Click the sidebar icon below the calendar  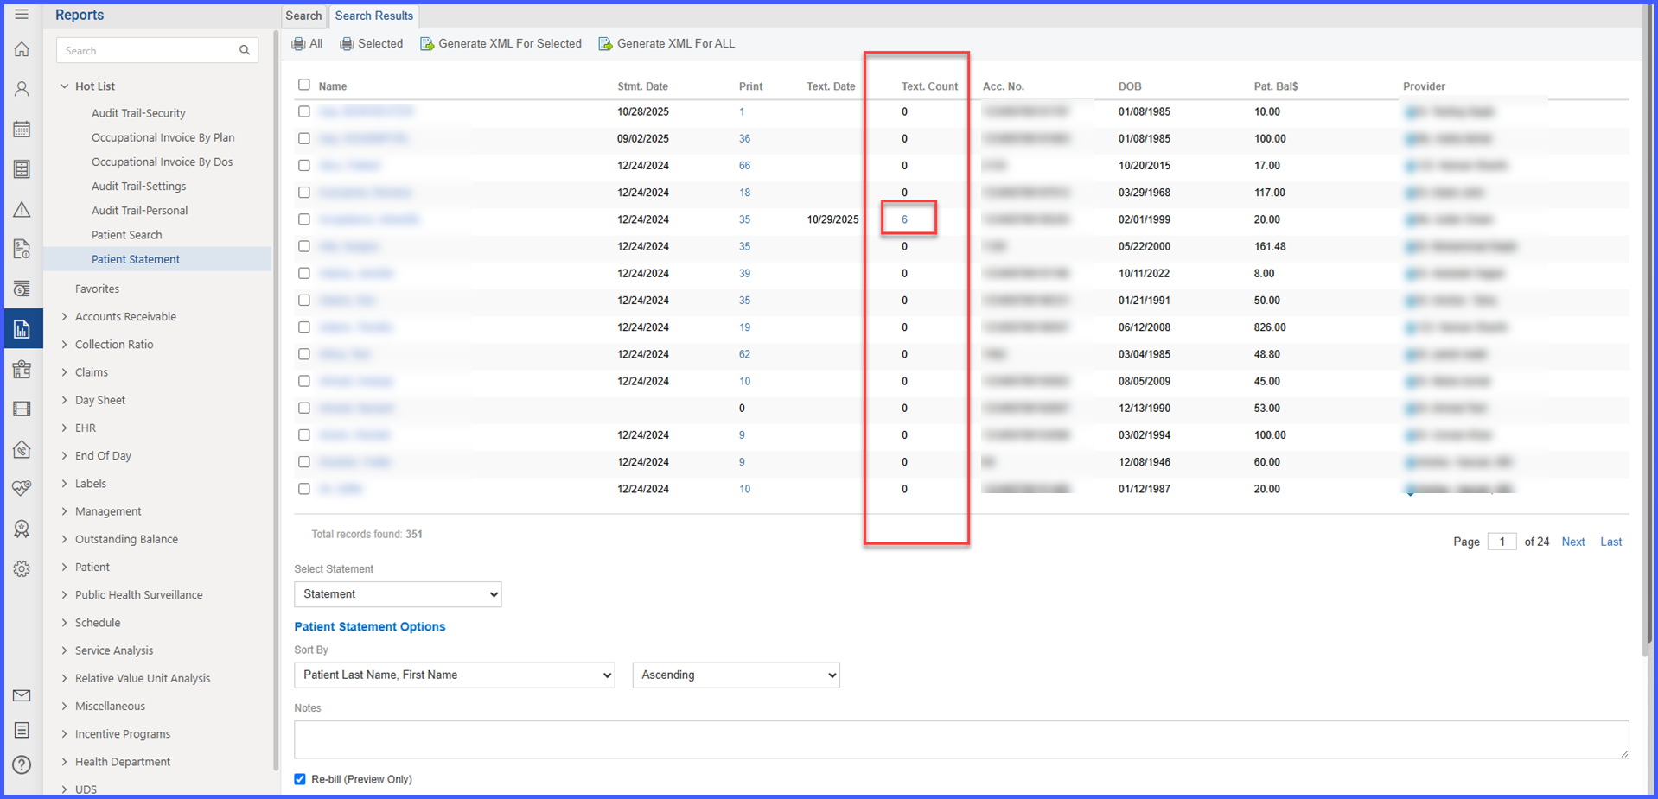[x=22, y=169]
